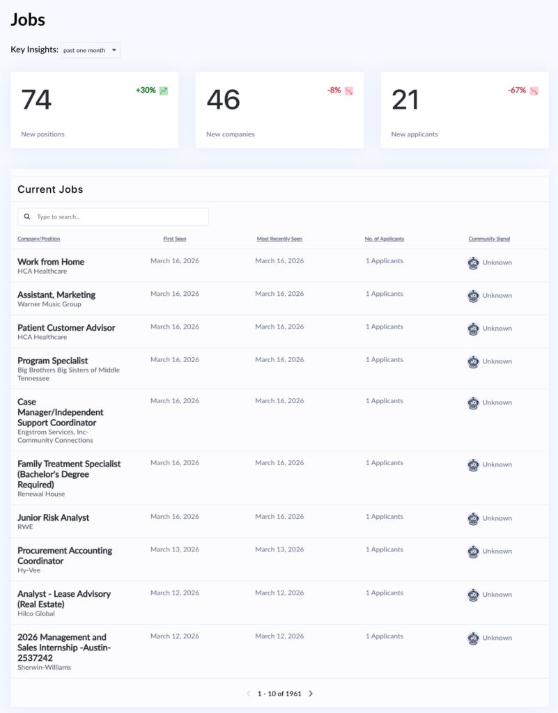Click the signal icon beside Junior Risk Analyst
The image size is (558, 713).
click(x=473, y=518)
